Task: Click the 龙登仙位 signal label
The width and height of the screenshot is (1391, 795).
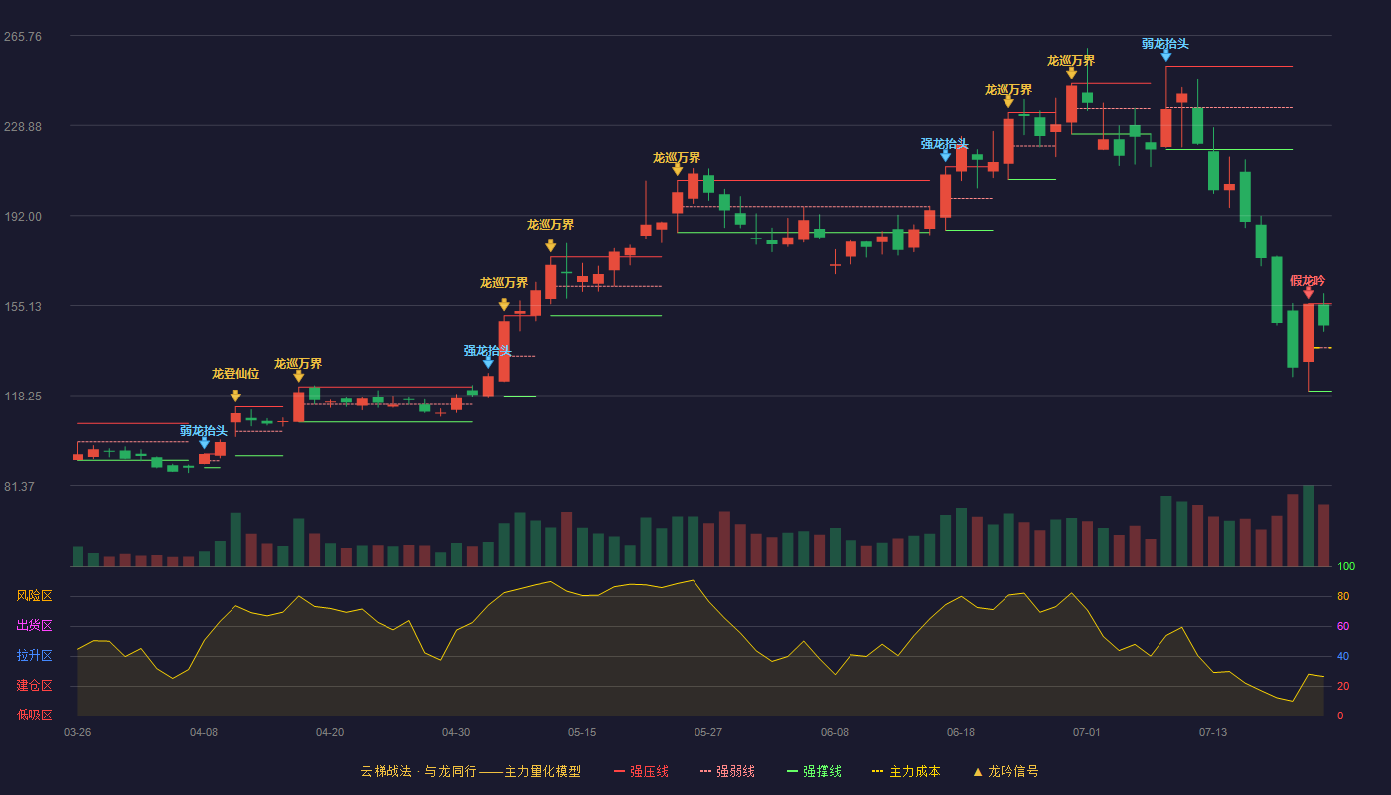Action: [235, 374]
